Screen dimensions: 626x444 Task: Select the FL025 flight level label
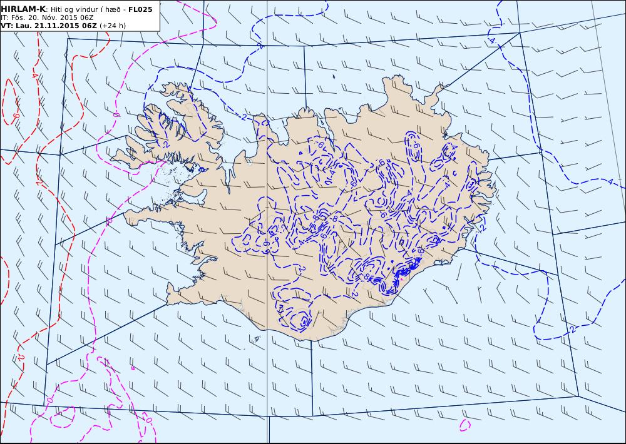140,9
